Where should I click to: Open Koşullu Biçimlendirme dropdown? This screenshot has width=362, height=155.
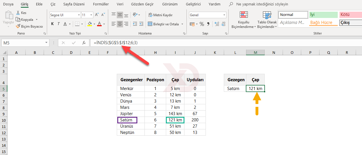[244, 20]
